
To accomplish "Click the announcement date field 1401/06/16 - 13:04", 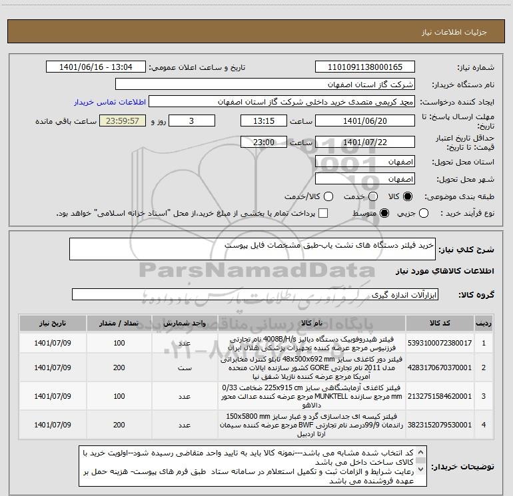I will click(96, 67).
